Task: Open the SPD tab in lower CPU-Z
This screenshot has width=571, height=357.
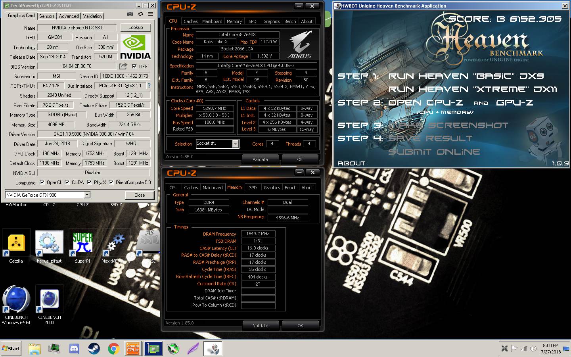Action: (x=253, y=188)
